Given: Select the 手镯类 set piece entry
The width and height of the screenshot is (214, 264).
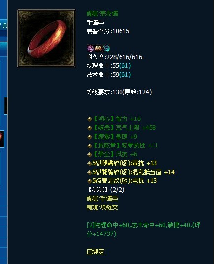Looking at the screenshot, I should tap(102, 199).
